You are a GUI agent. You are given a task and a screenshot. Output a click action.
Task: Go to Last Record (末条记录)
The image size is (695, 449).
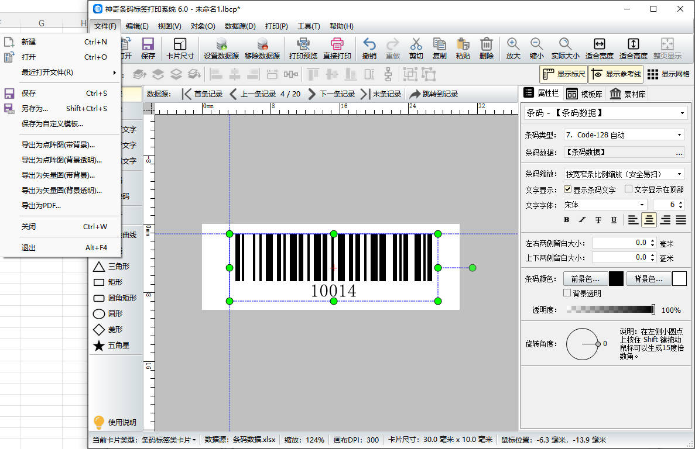click(381, 94)
